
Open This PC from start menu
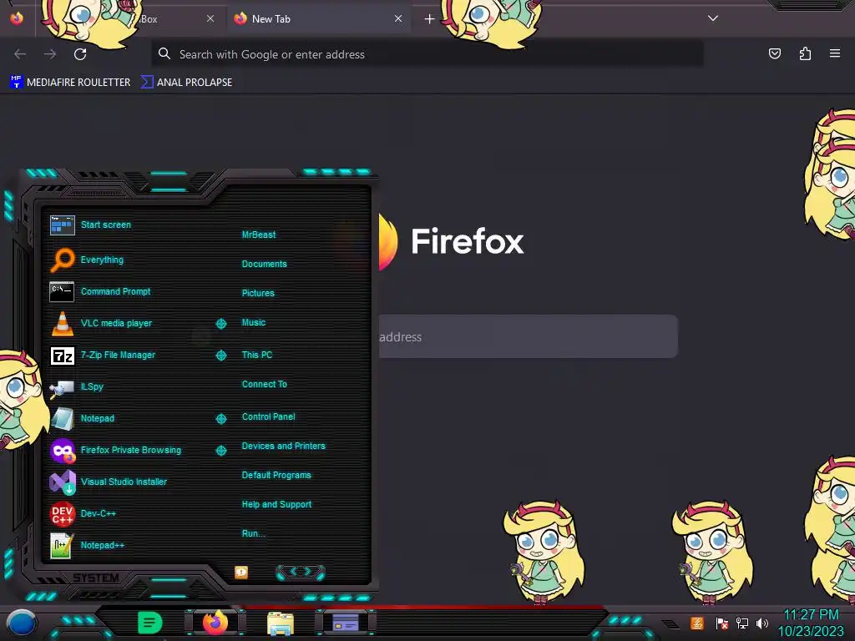coord(257,355)
